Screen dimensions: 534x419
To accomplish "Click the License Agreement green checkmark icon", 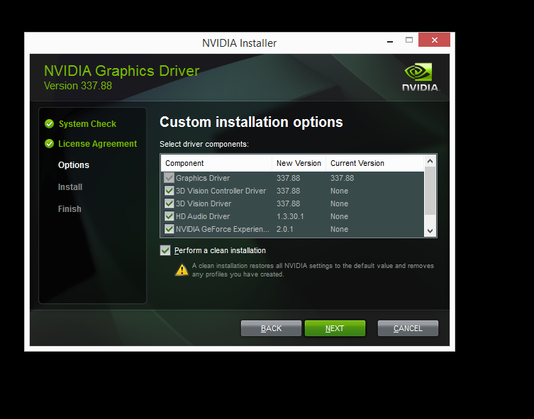I will (x=50, y=144).
